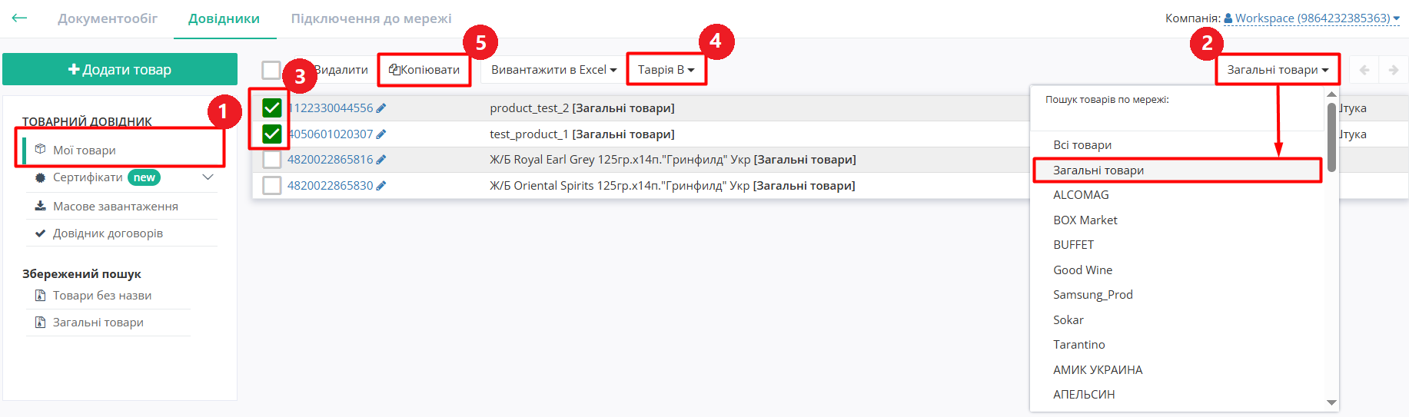Click the back arrow icon
This screenshot has width=1409, height=417.
point(19,18)
